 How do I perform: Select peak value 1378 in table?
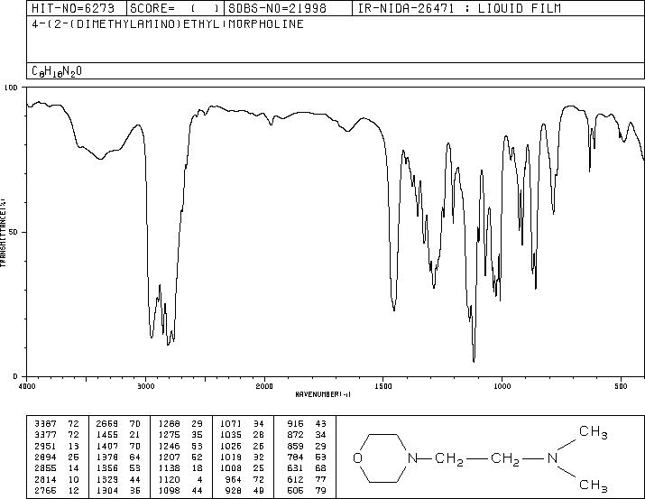point(107,457)
